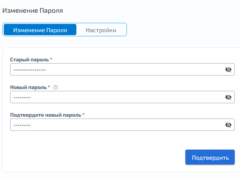Select the Изменение Пароля tab

point(40,30)
